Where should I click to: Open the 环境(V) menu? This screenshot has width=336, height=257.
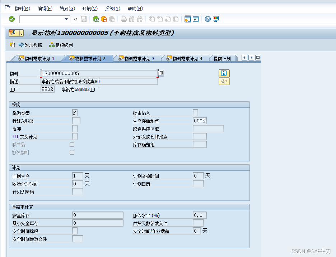click(90, 9)
